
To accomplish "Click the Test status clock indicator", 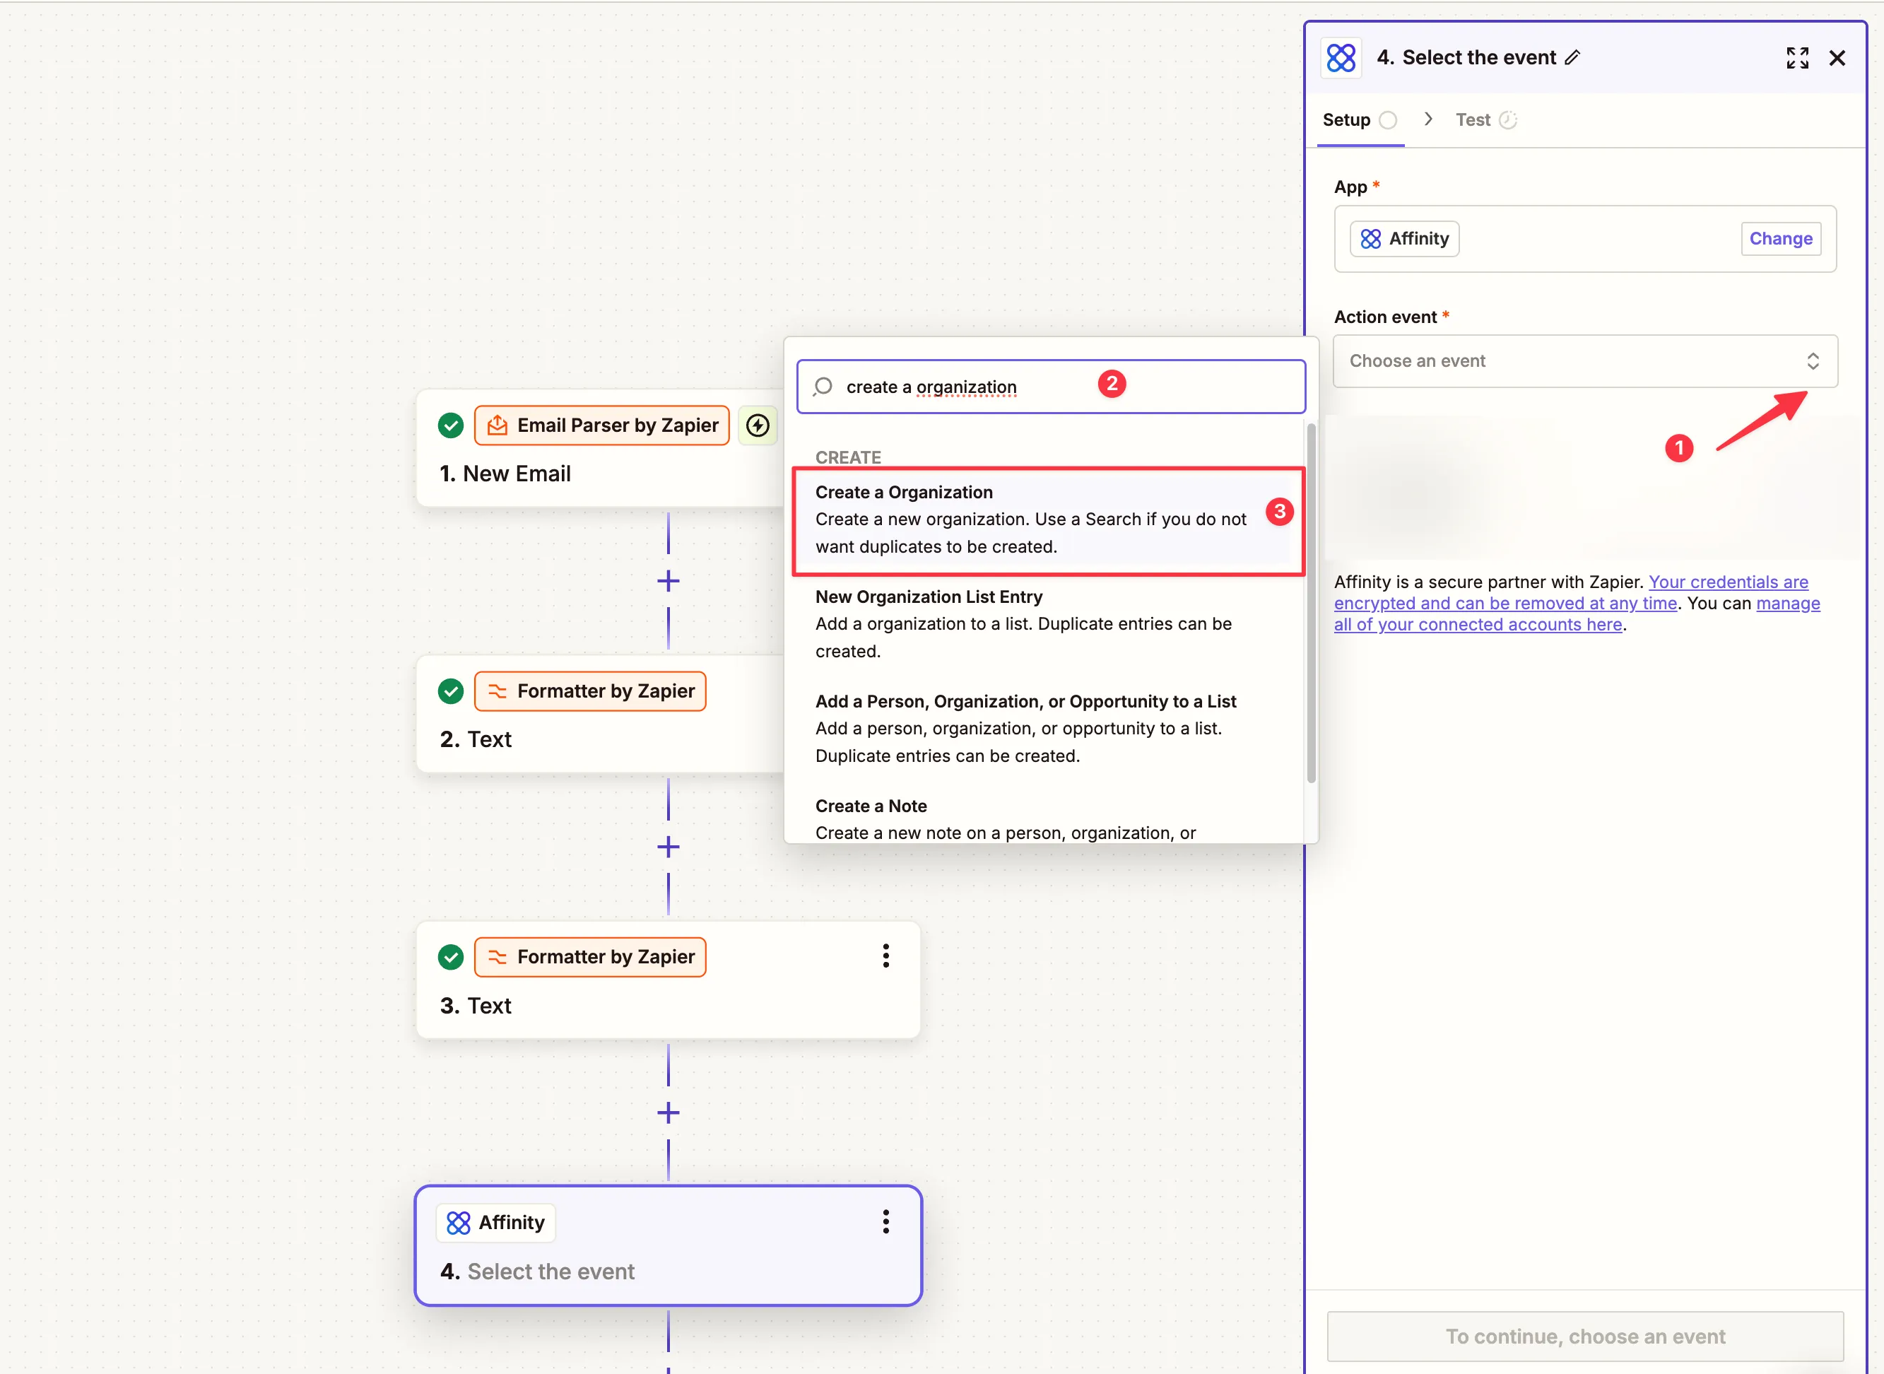I will point(1507,119).
